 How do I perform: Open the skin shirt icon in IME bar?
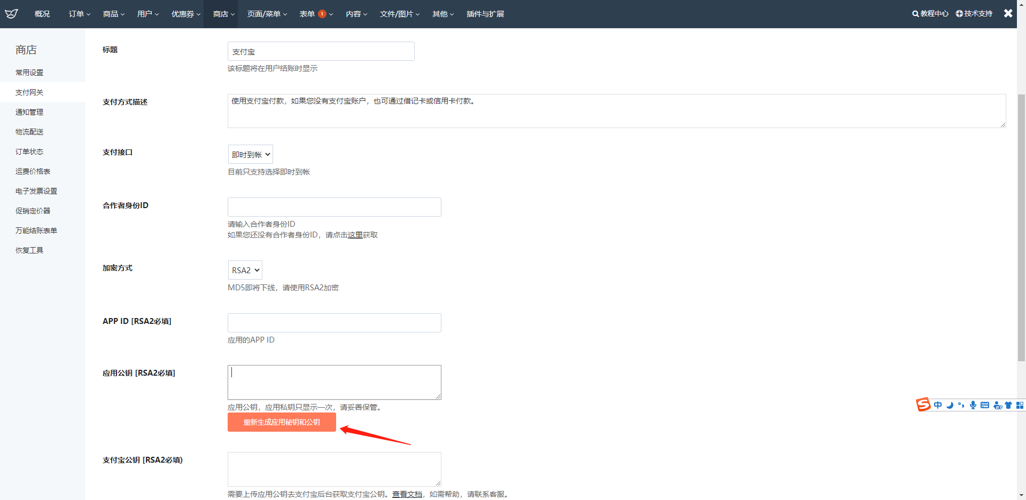[x=1008, y=405]
